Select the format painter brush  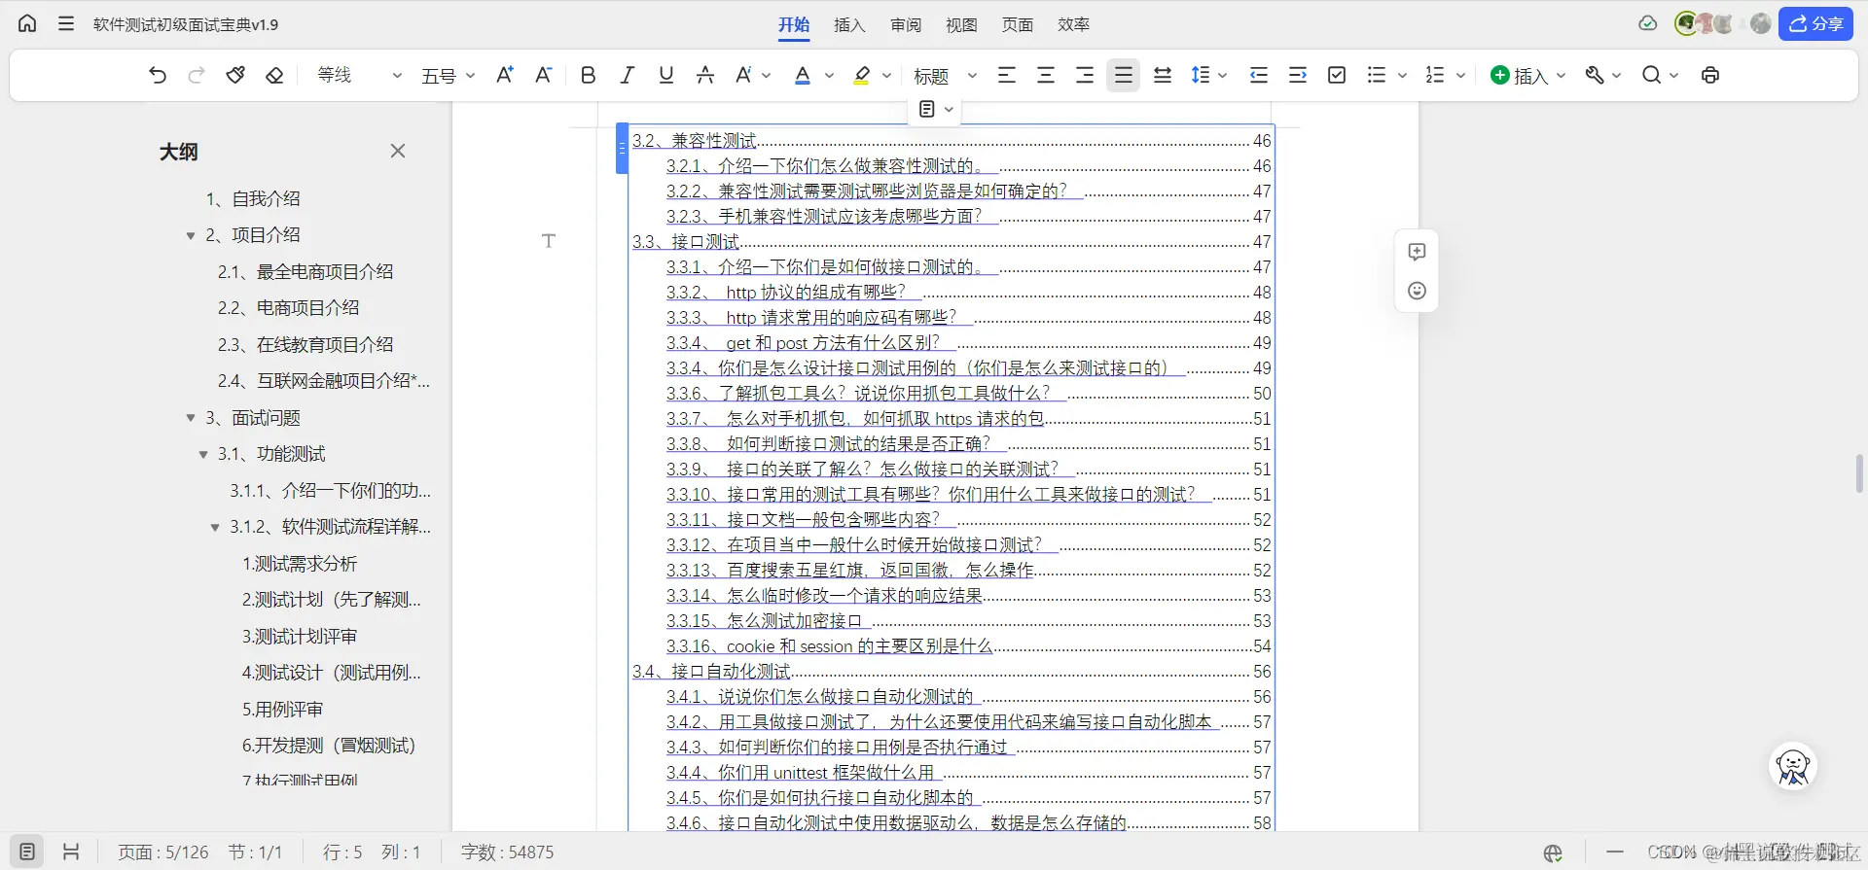[235, 75]
